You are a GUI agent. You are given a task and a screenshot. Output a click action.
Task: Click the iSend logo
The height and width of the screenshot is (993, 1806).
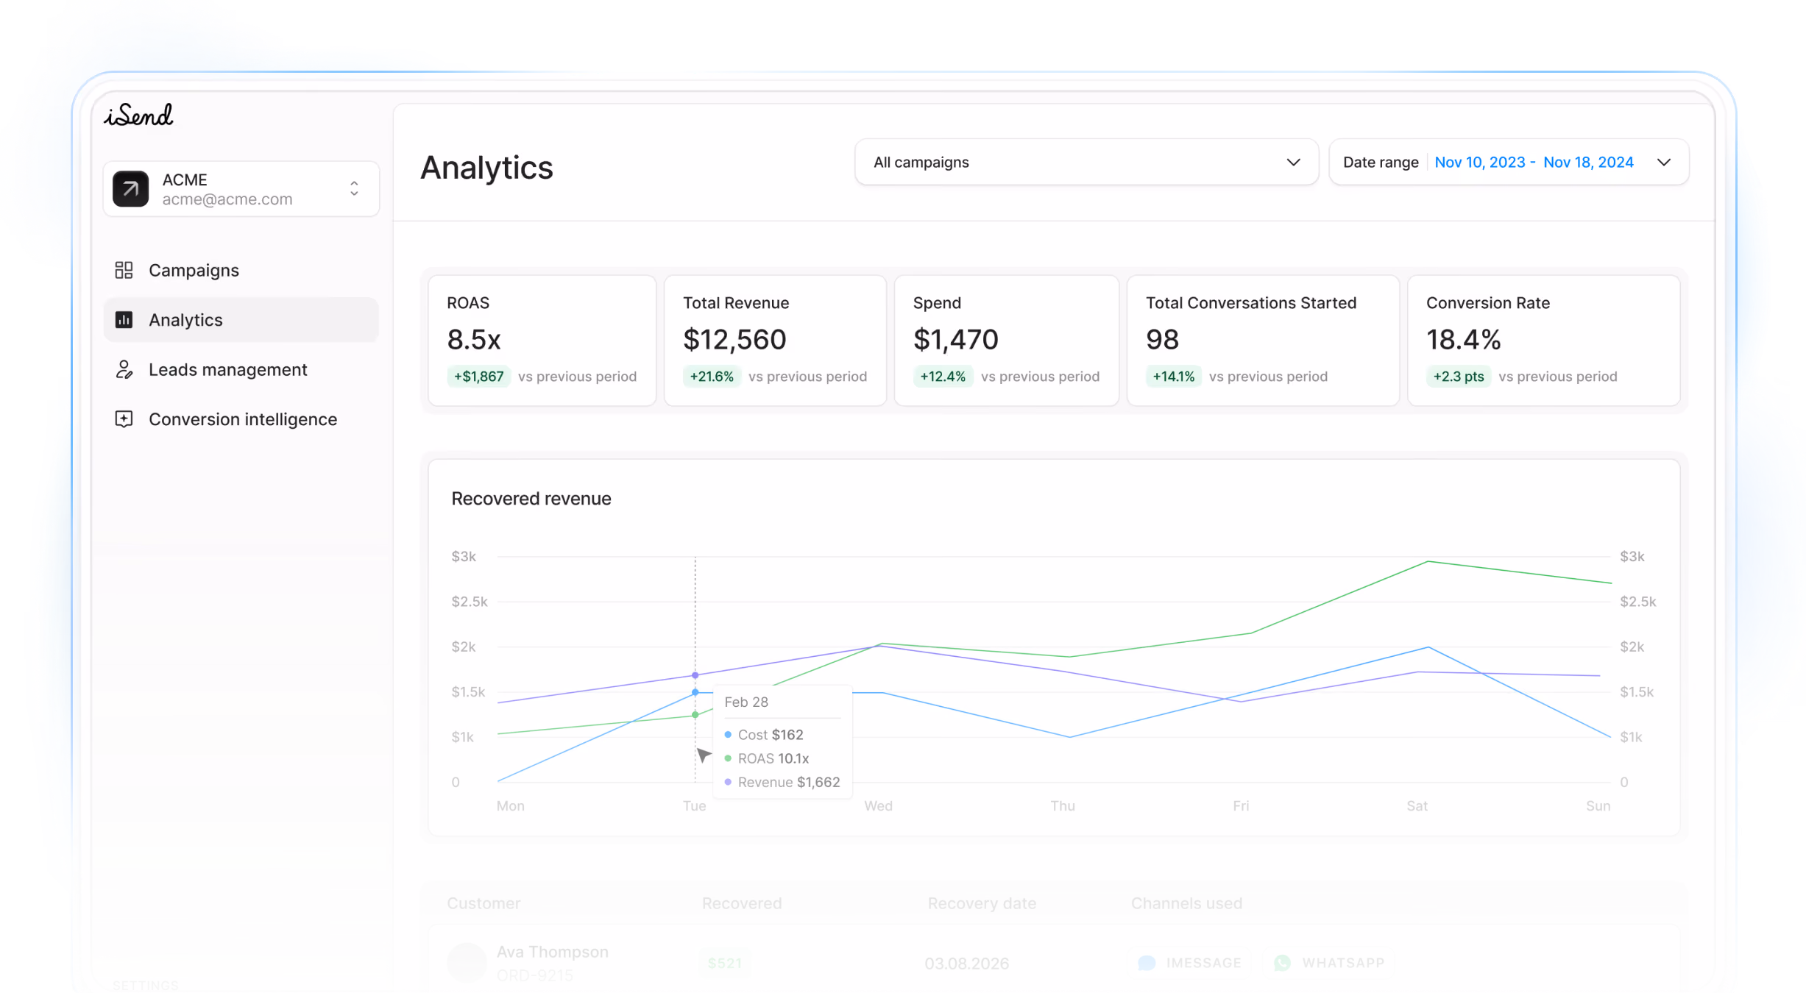coord(138,115)
